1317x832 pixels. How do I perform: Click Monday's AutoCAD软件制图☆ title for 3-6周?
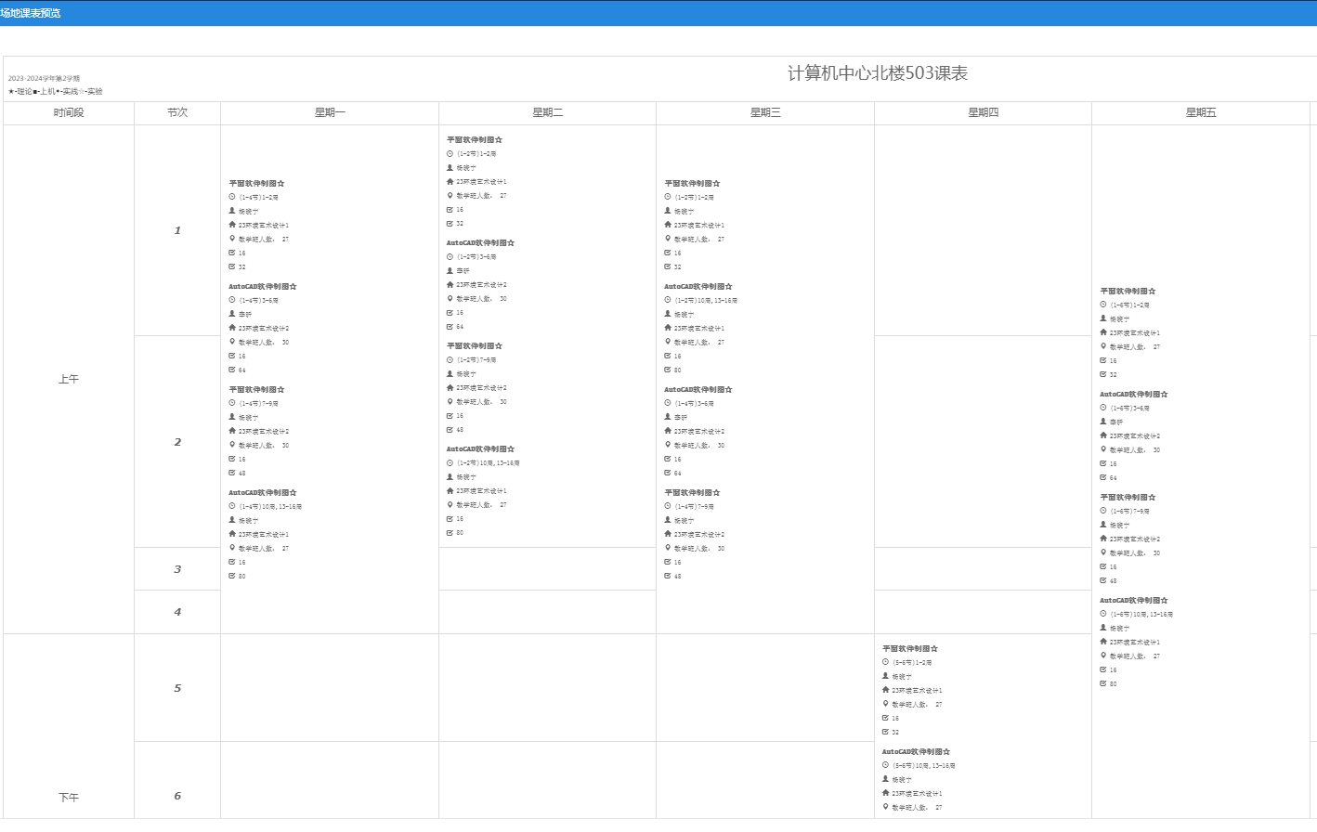[x=263, y=286]
